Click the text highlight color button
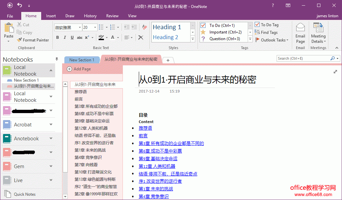 coord(101,37)
